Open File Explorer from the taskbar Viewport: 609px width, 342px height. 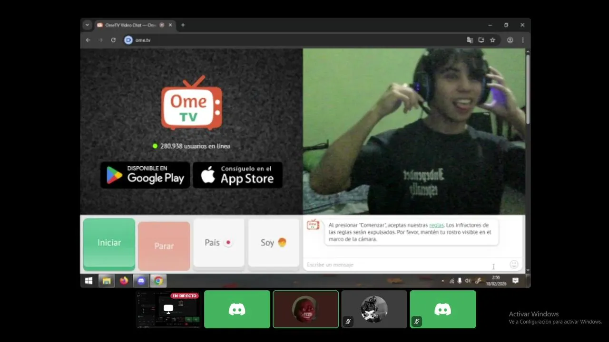pos(106,281)
